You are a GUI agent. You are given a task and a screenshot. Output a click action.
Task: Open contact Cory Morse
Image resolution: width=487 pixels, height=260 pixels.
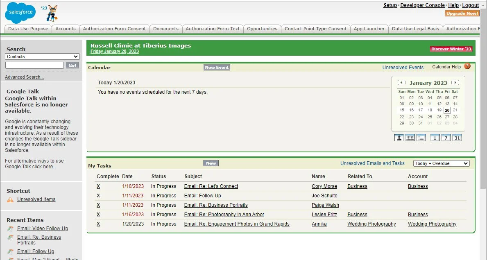click(x=324, y=186)
